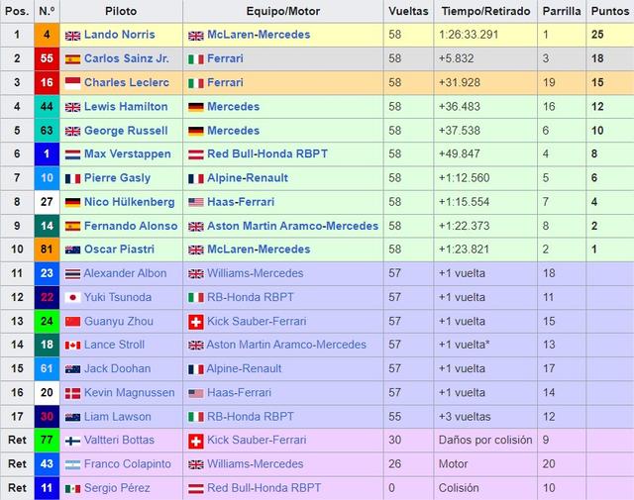Click the Finnish flag beside Valtteri Bottas
Image resolution: width=634 pixels, height=500 pixels.
pos(72,441)
